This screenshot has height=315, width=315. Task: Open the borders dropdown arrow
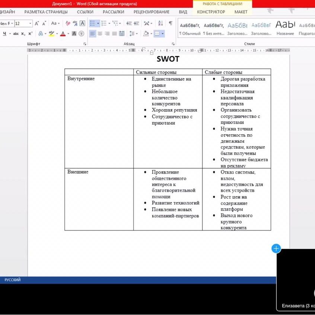pos(163,34)
